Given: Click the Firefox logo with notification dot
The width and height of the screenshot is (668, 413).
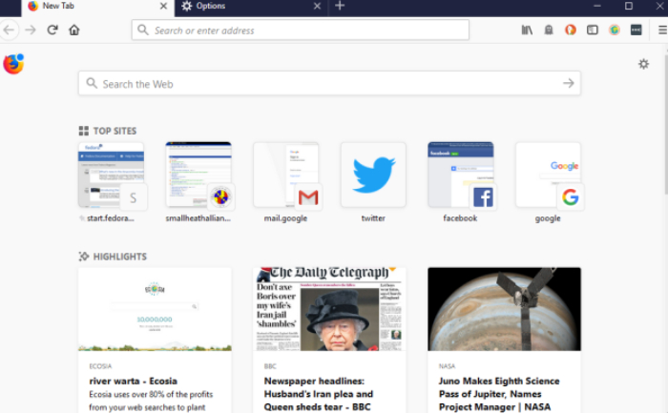Looking at the screenshot, I should coord(13,64).
